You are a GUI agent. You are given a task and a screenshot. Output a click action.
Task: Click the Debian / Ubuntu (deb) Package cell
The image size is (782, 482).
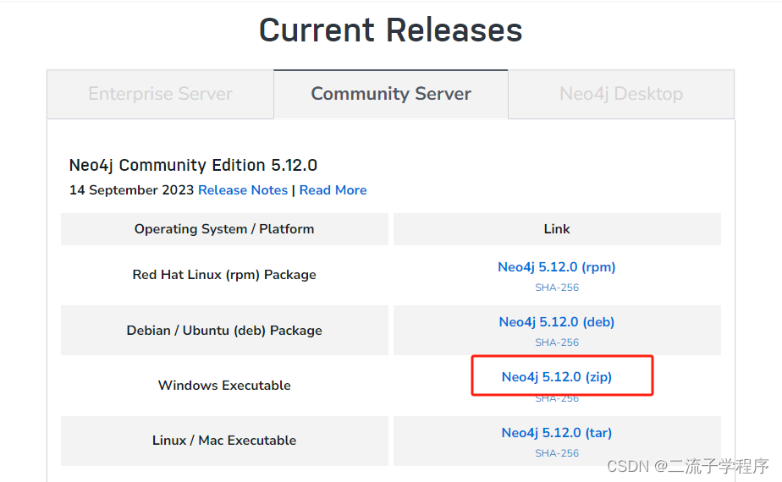224,330
